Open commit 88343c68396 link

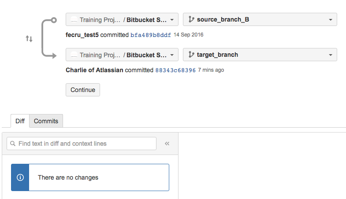[x=175, y=70]
